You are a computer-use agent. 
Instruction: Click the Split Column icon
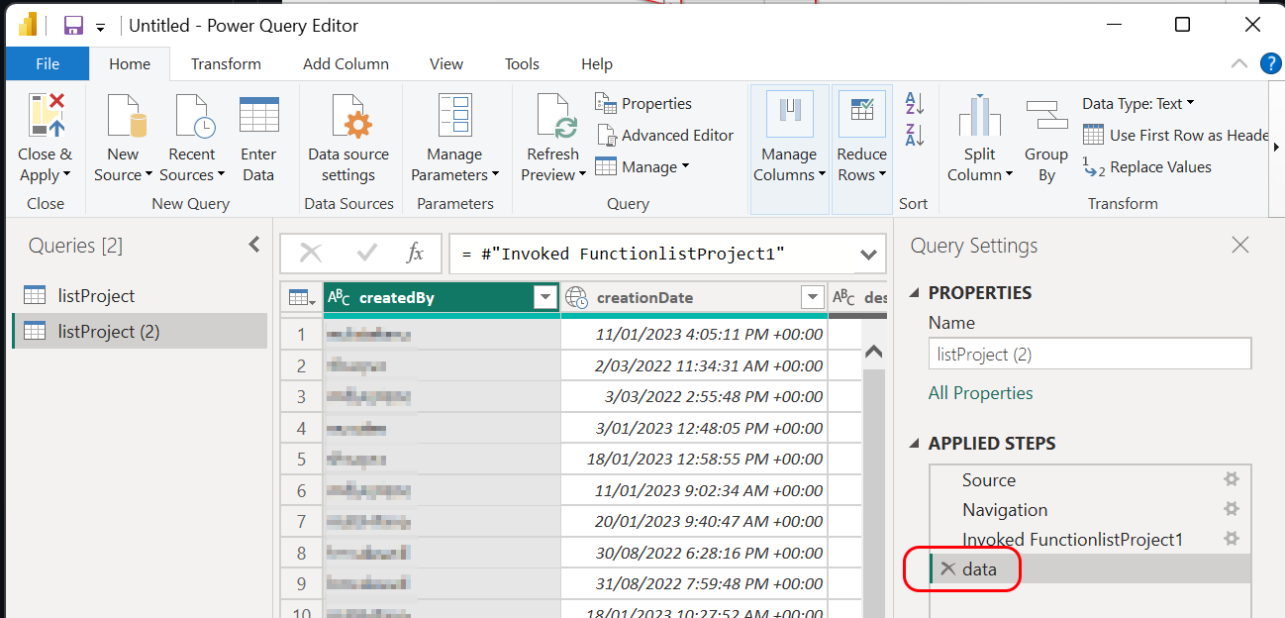[x=979, y=116]
